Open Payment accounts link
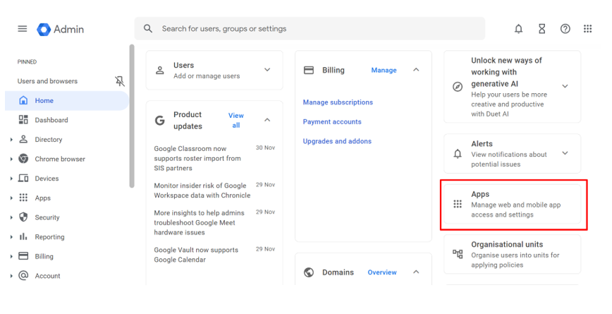 (332, 122)
